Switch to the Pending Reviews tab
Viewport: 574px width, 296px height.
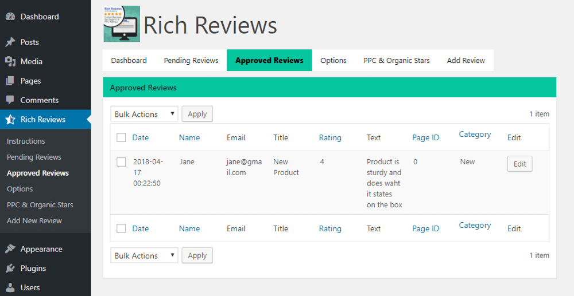(x=191, y=60)
